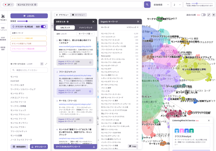Viewport: 216px width, 151px height.
Task: Click the keyword list search field
Action: click(x=29, y=70)
